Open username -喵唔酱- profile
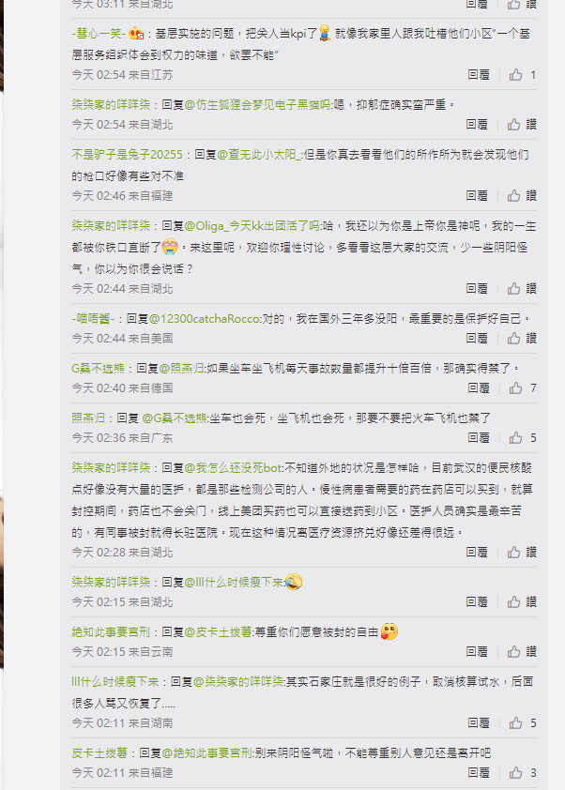 point(93,319)
